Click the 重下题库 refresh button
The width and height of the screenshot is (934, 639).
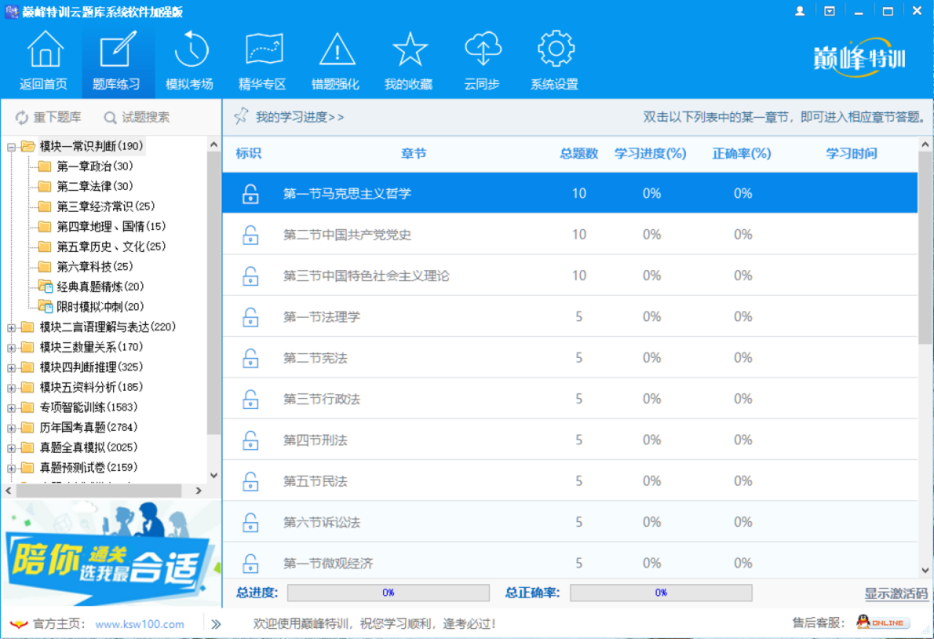(x=48, y=118)
